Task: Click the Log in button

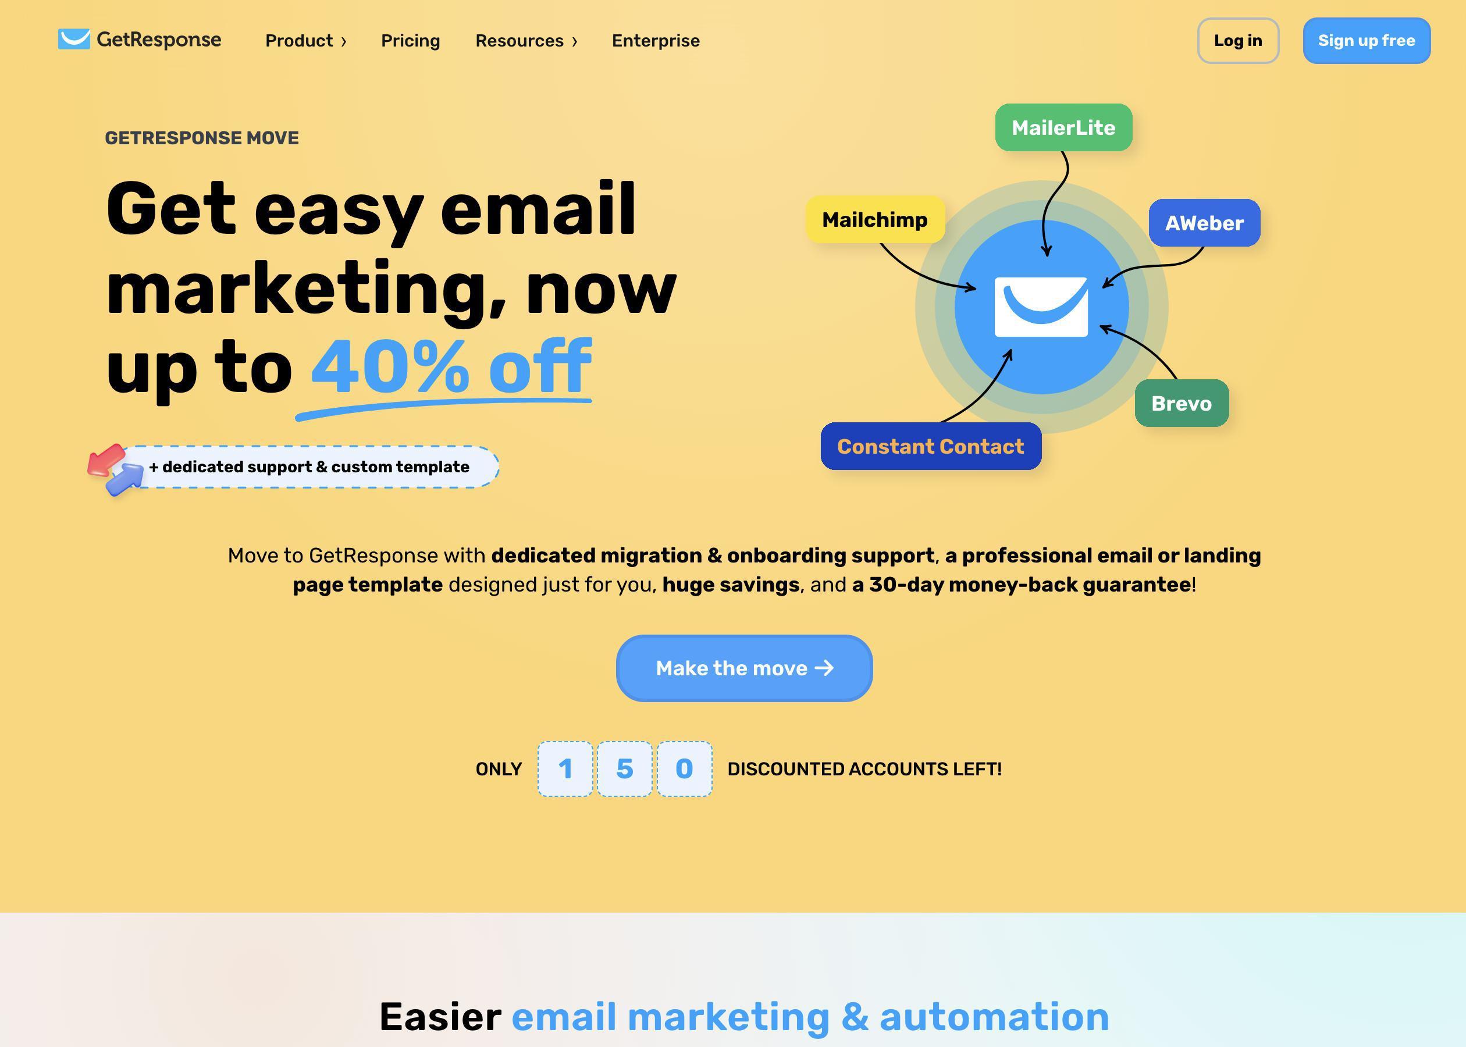Action: (1237, 40)
